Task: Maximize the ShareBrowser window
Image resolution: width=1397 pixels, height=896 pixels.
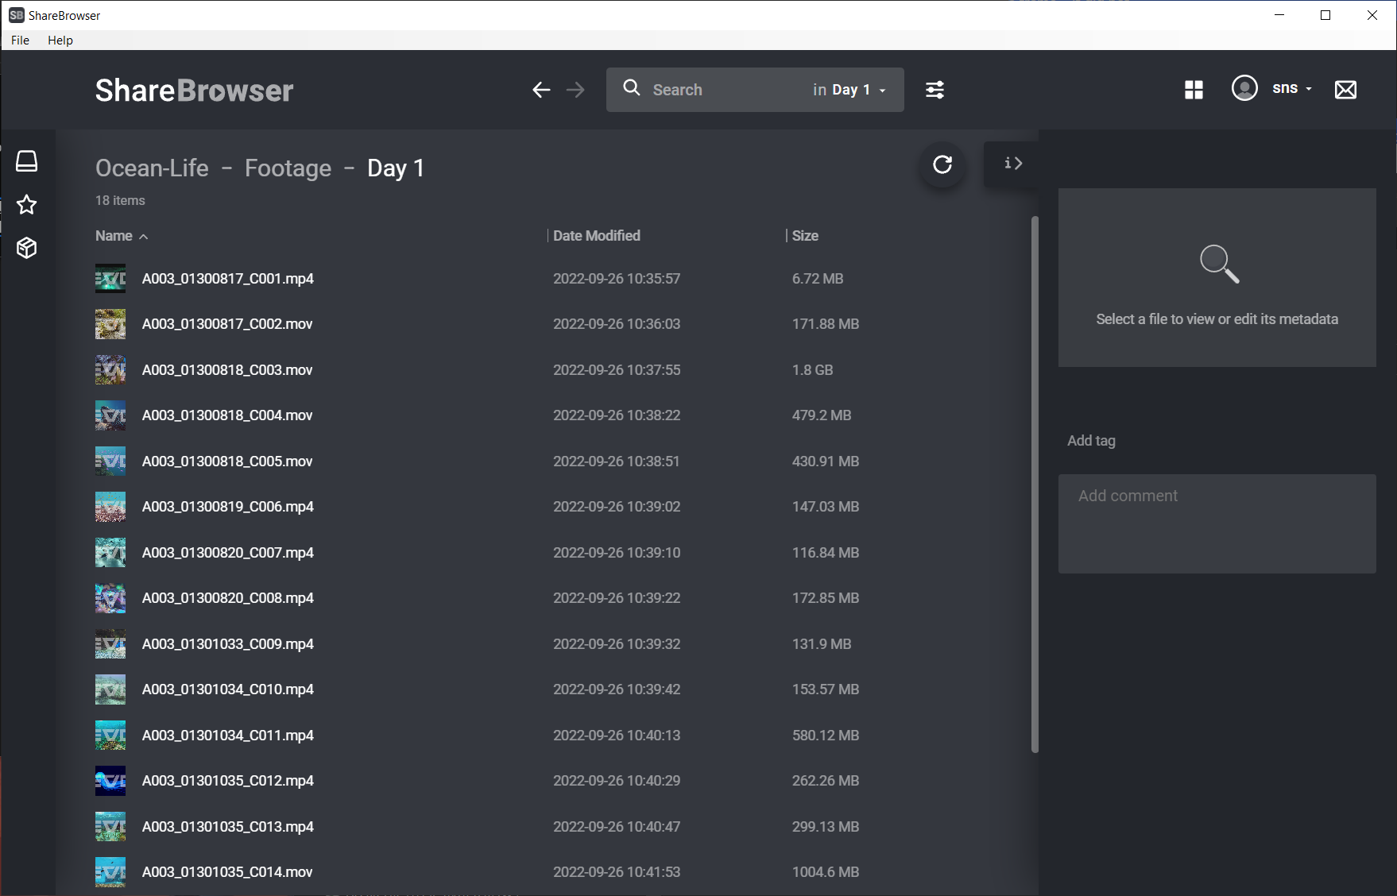Action: tap(1325, 15)
